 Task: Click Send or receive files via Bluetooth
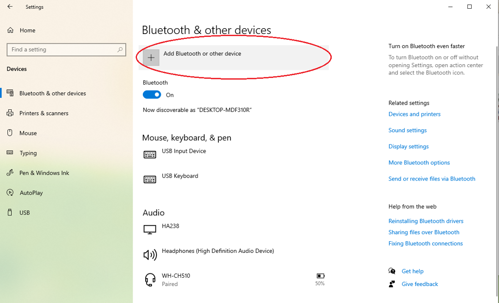[432, 179]
